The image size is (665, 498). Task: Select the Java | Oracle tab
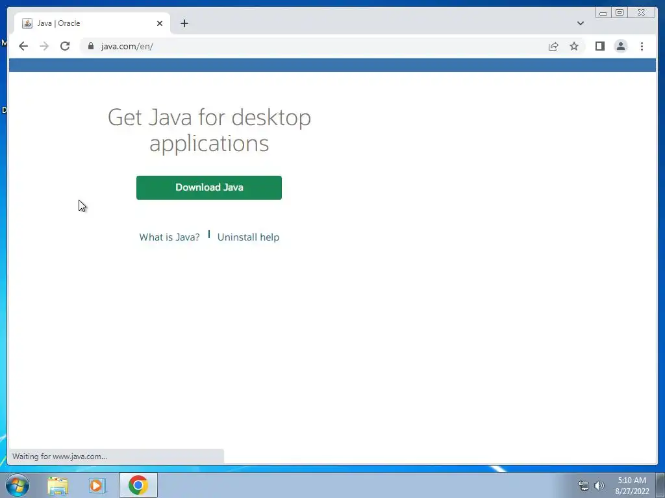tap(92, 23)
